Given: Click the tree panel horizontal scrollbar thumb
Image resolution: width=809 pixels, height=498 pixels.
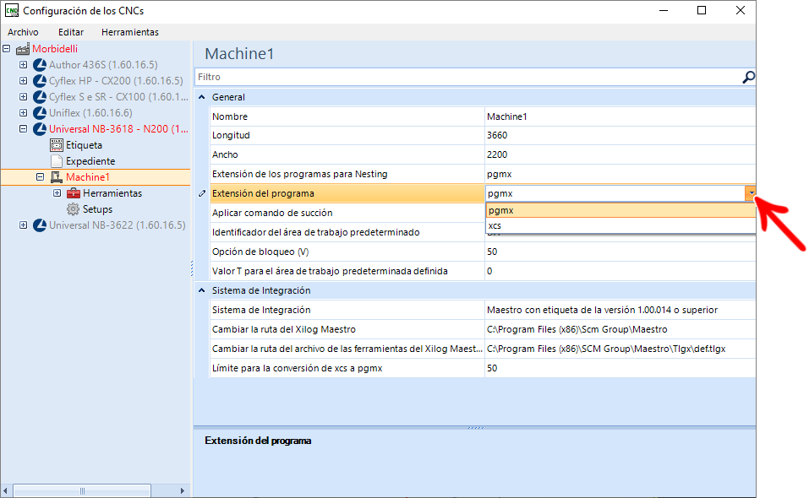Looking at the screenshot, I should click(82, 490).
